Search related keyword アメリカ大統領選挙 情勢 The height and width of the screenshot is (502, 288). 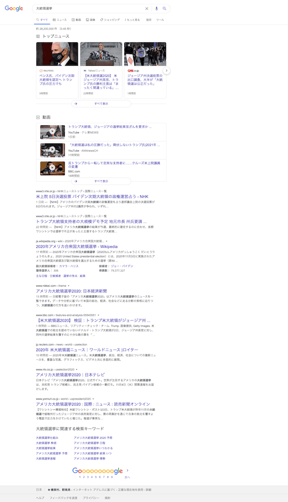click(x=89, y=459)
